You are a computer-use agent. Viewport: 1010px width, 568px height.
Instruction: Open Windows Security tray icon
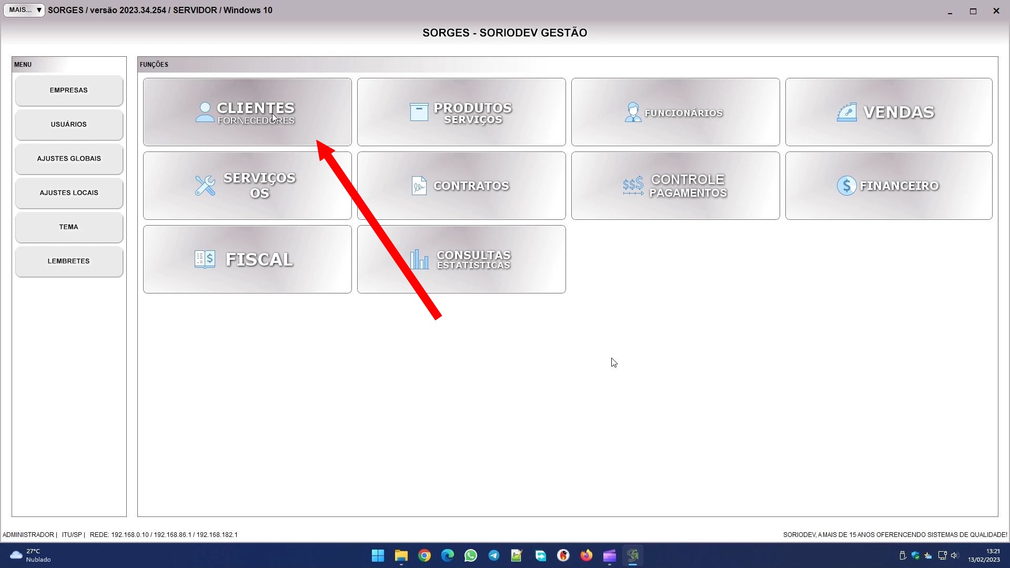click(x=915, y=555)
